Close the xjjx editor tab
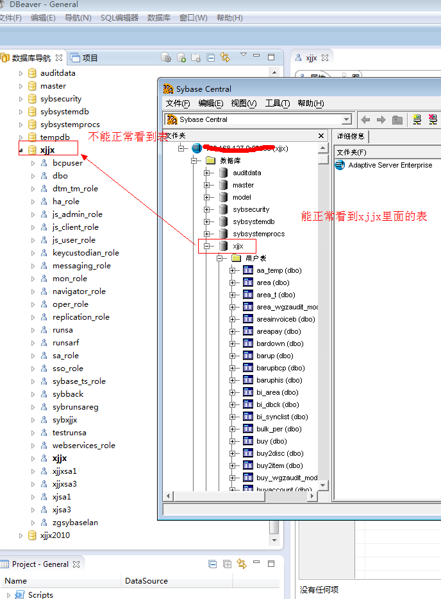The image size is (441, 599). [x=325, y=58]
